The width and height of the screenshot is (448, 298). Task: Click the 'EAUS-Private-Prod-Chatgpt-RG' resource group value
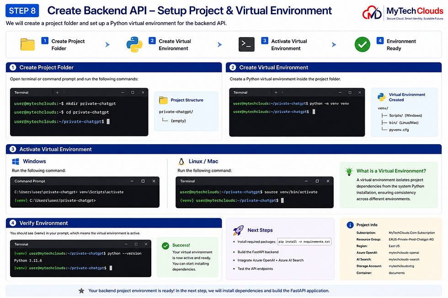click(411, 239)
